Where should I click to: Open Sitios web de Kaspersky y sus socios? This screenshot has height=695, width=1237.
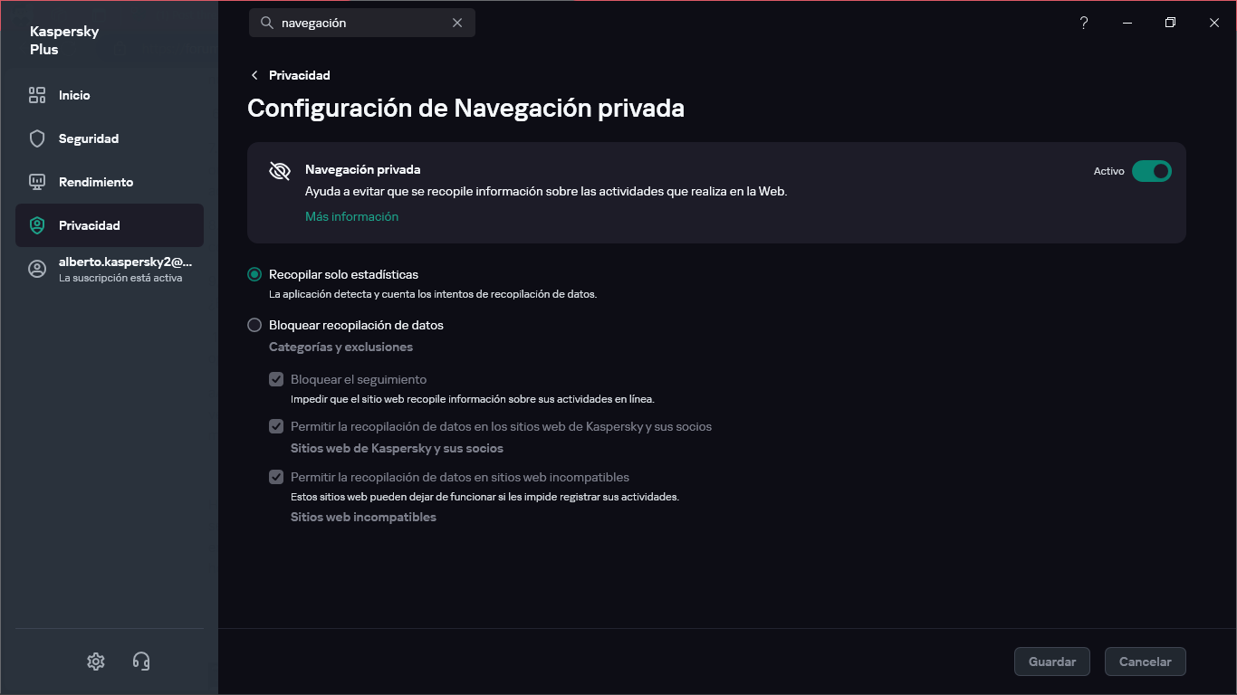(397, 448)
